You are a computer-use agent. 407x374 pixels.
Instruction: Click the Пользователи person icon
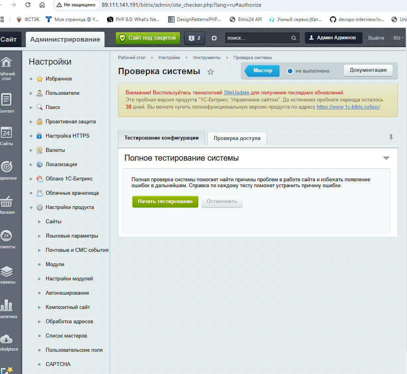(40, 93)
